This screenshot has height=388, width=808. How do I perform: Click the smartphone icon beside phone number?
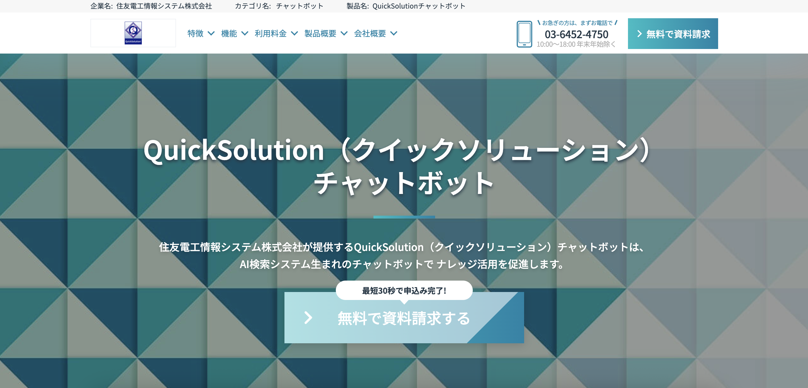pos(524,34)
